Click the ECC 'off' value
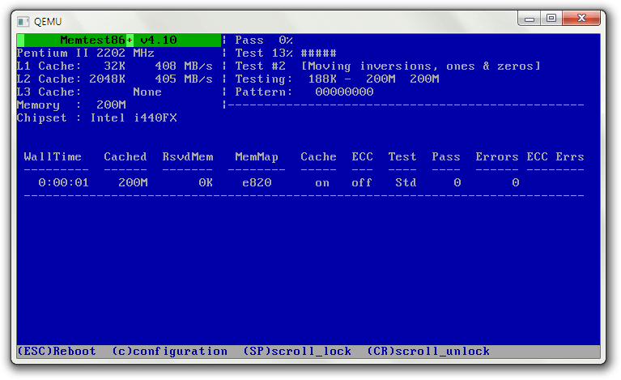 361,182
